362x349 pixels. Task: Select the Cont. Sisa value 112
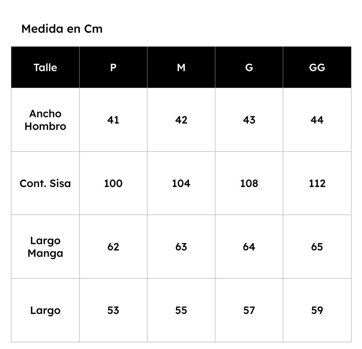point(317,183)
